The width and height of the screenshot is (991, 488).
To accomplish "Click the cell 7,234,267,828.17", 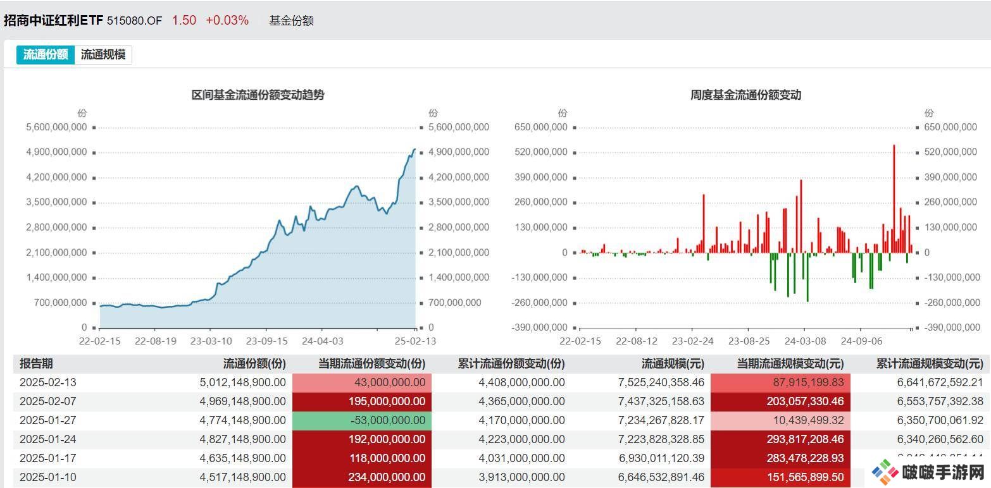I will 661,420.
